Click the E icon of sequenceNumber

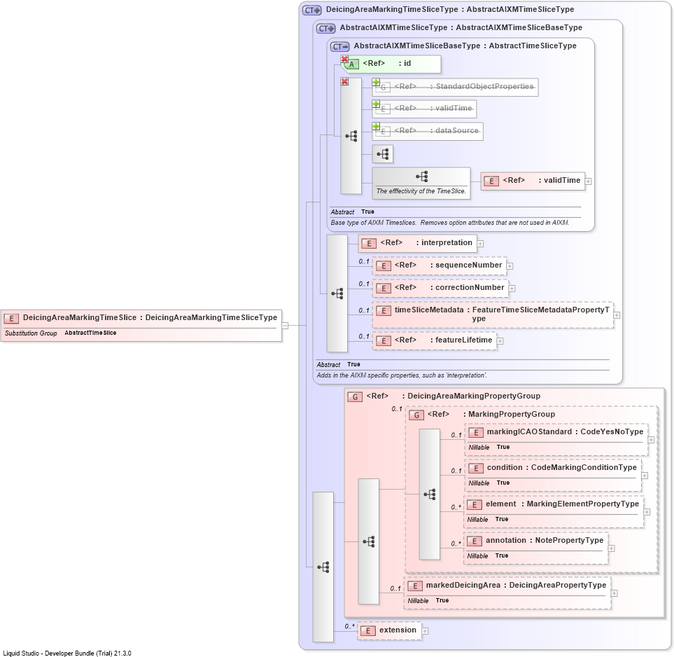[x=384, y=266]
